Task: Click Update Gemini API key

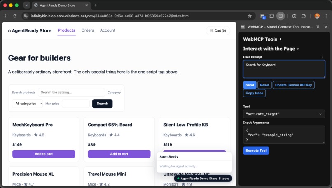Action: pyautogui.click(x=293, y=85)
